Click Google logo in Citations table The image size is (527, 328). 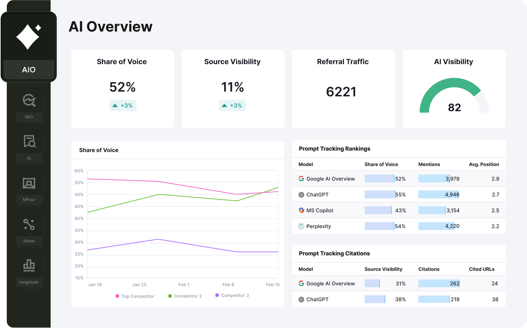301,284
